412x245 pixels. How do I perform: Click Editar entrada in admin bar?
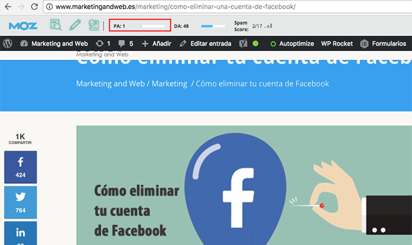click(205, 43)
